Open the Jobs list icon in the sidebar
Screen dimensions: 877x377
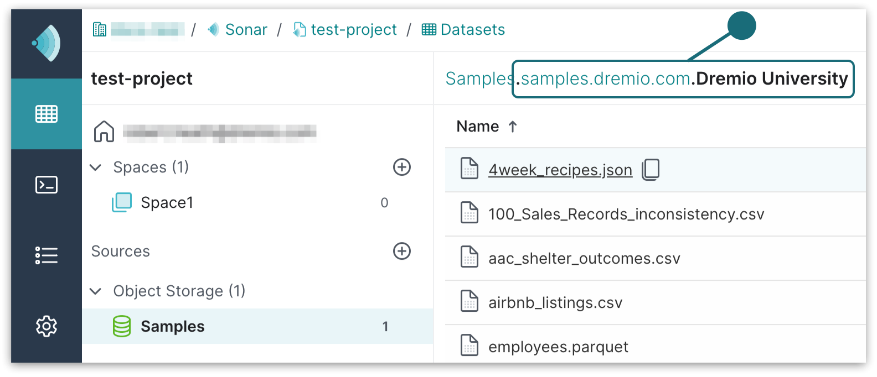point(47,255)
